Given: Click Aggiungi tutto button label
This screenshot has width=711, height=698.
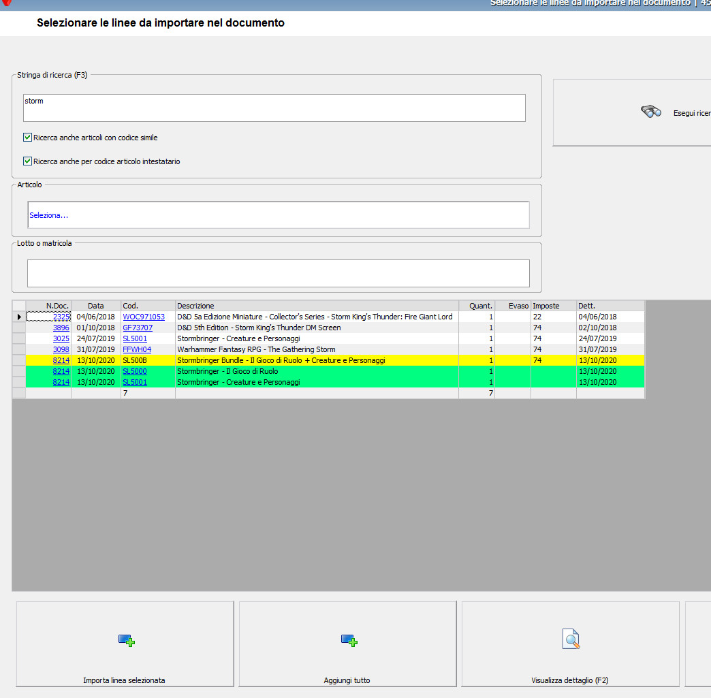Looking at the screenshot, I should 347,680.
